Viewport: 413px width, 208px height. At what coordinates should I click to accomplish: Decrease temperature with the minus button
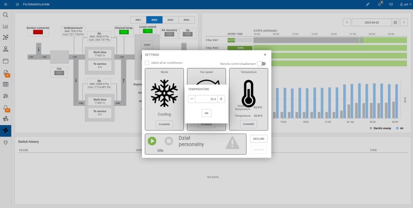tap(192, 99)
